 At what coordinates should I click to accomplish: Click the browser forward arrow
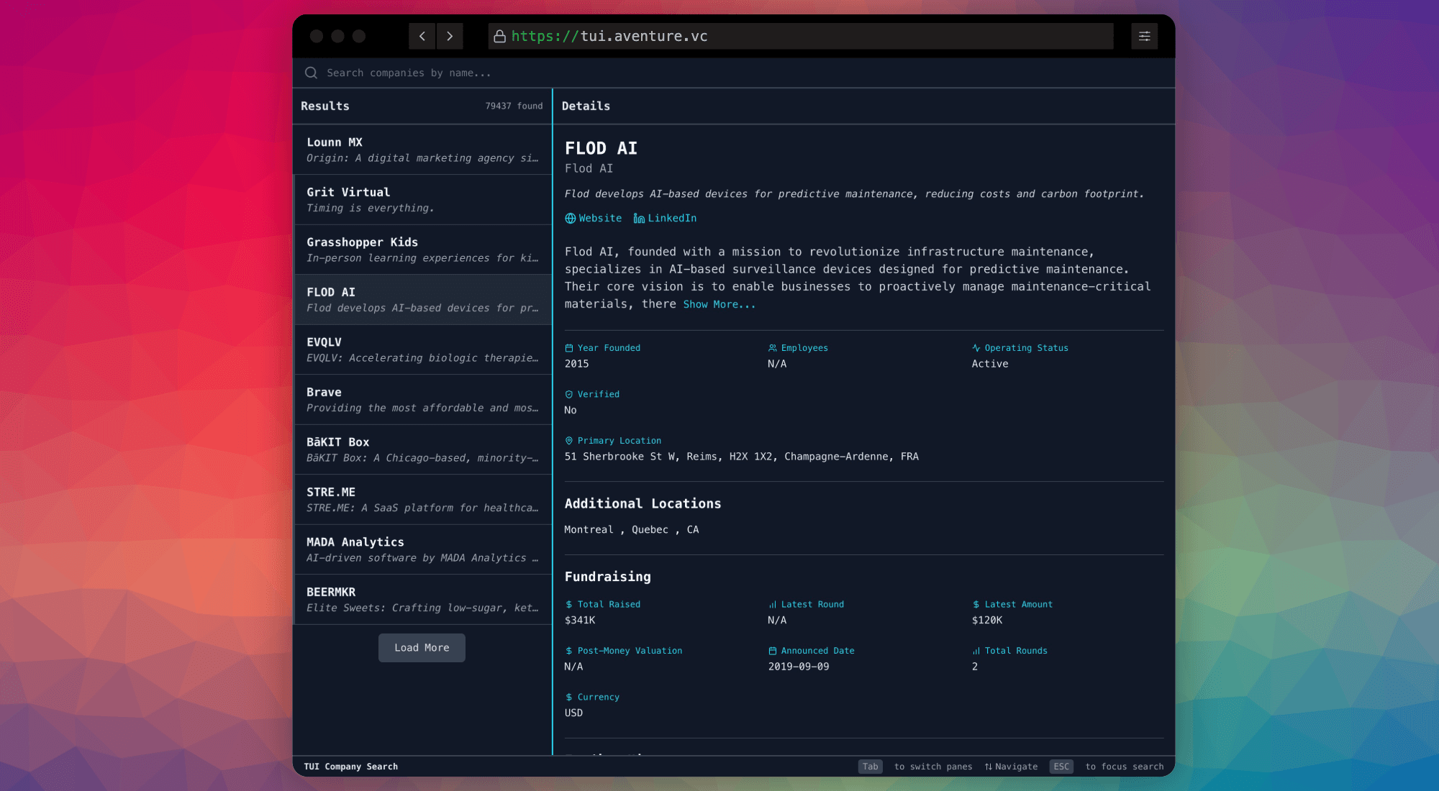point(450,36)
